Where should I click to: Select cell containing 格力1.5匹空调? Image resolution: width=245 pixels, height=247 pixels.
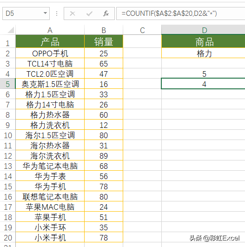click(50, 94)
